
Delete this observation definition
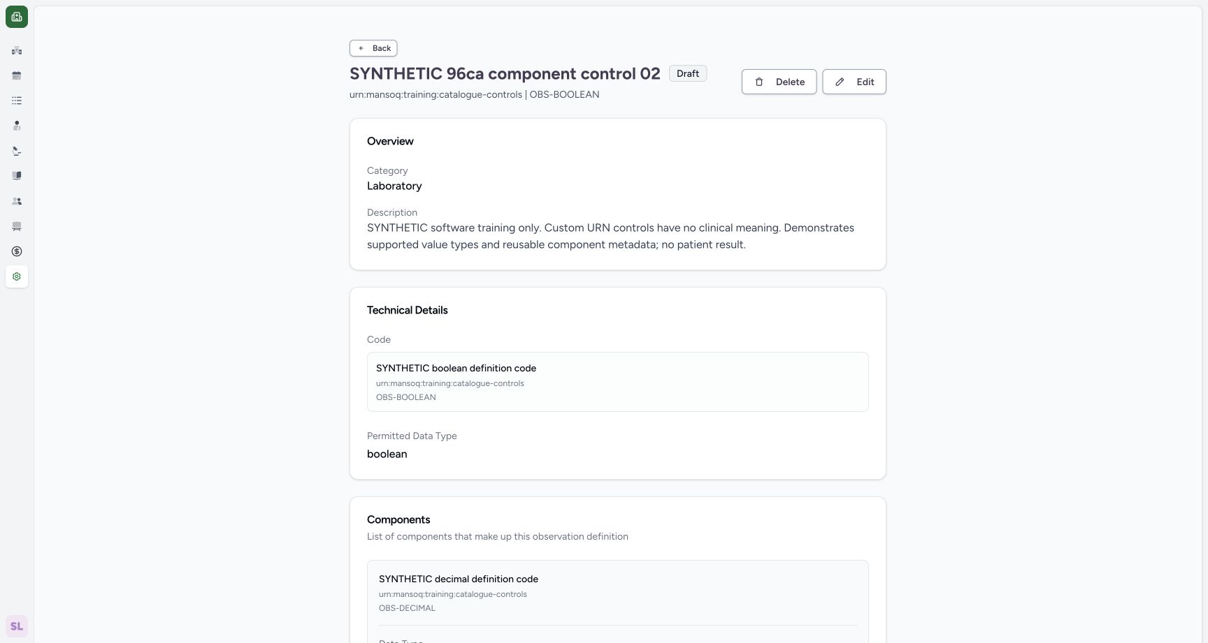click(x=779, y=82)
